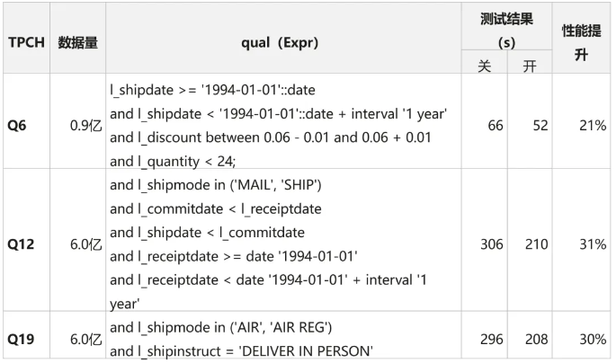Click the l_quantity < 24 condition line

tap(173, 162)
